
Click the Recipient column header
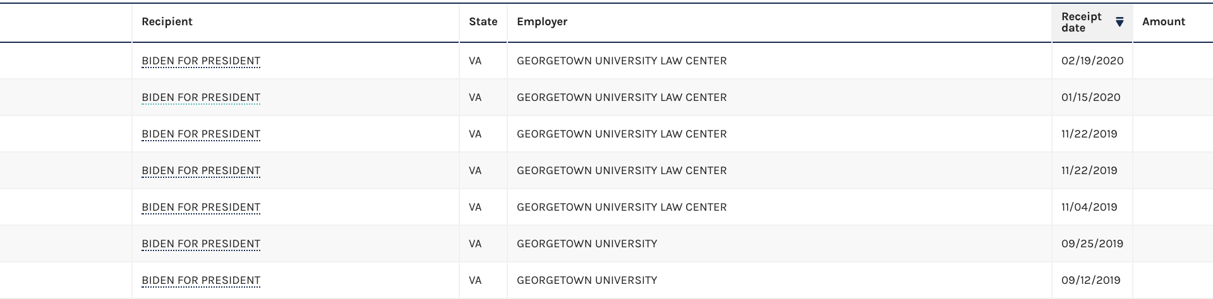click(x=167, y=21)
